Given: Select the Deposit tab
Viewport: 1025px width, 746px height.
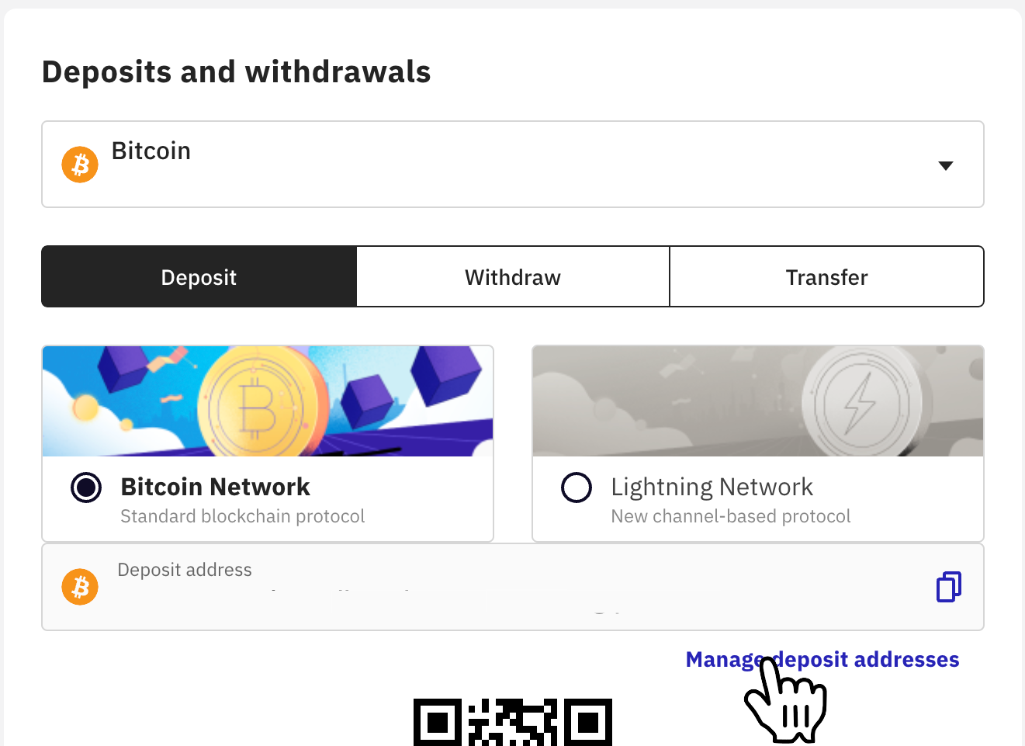Looking at the screenshot, I should (199, 276).
